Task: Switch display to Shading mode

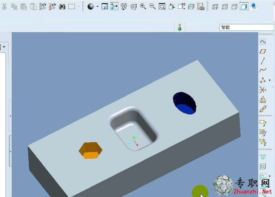Action: (244, 7)
